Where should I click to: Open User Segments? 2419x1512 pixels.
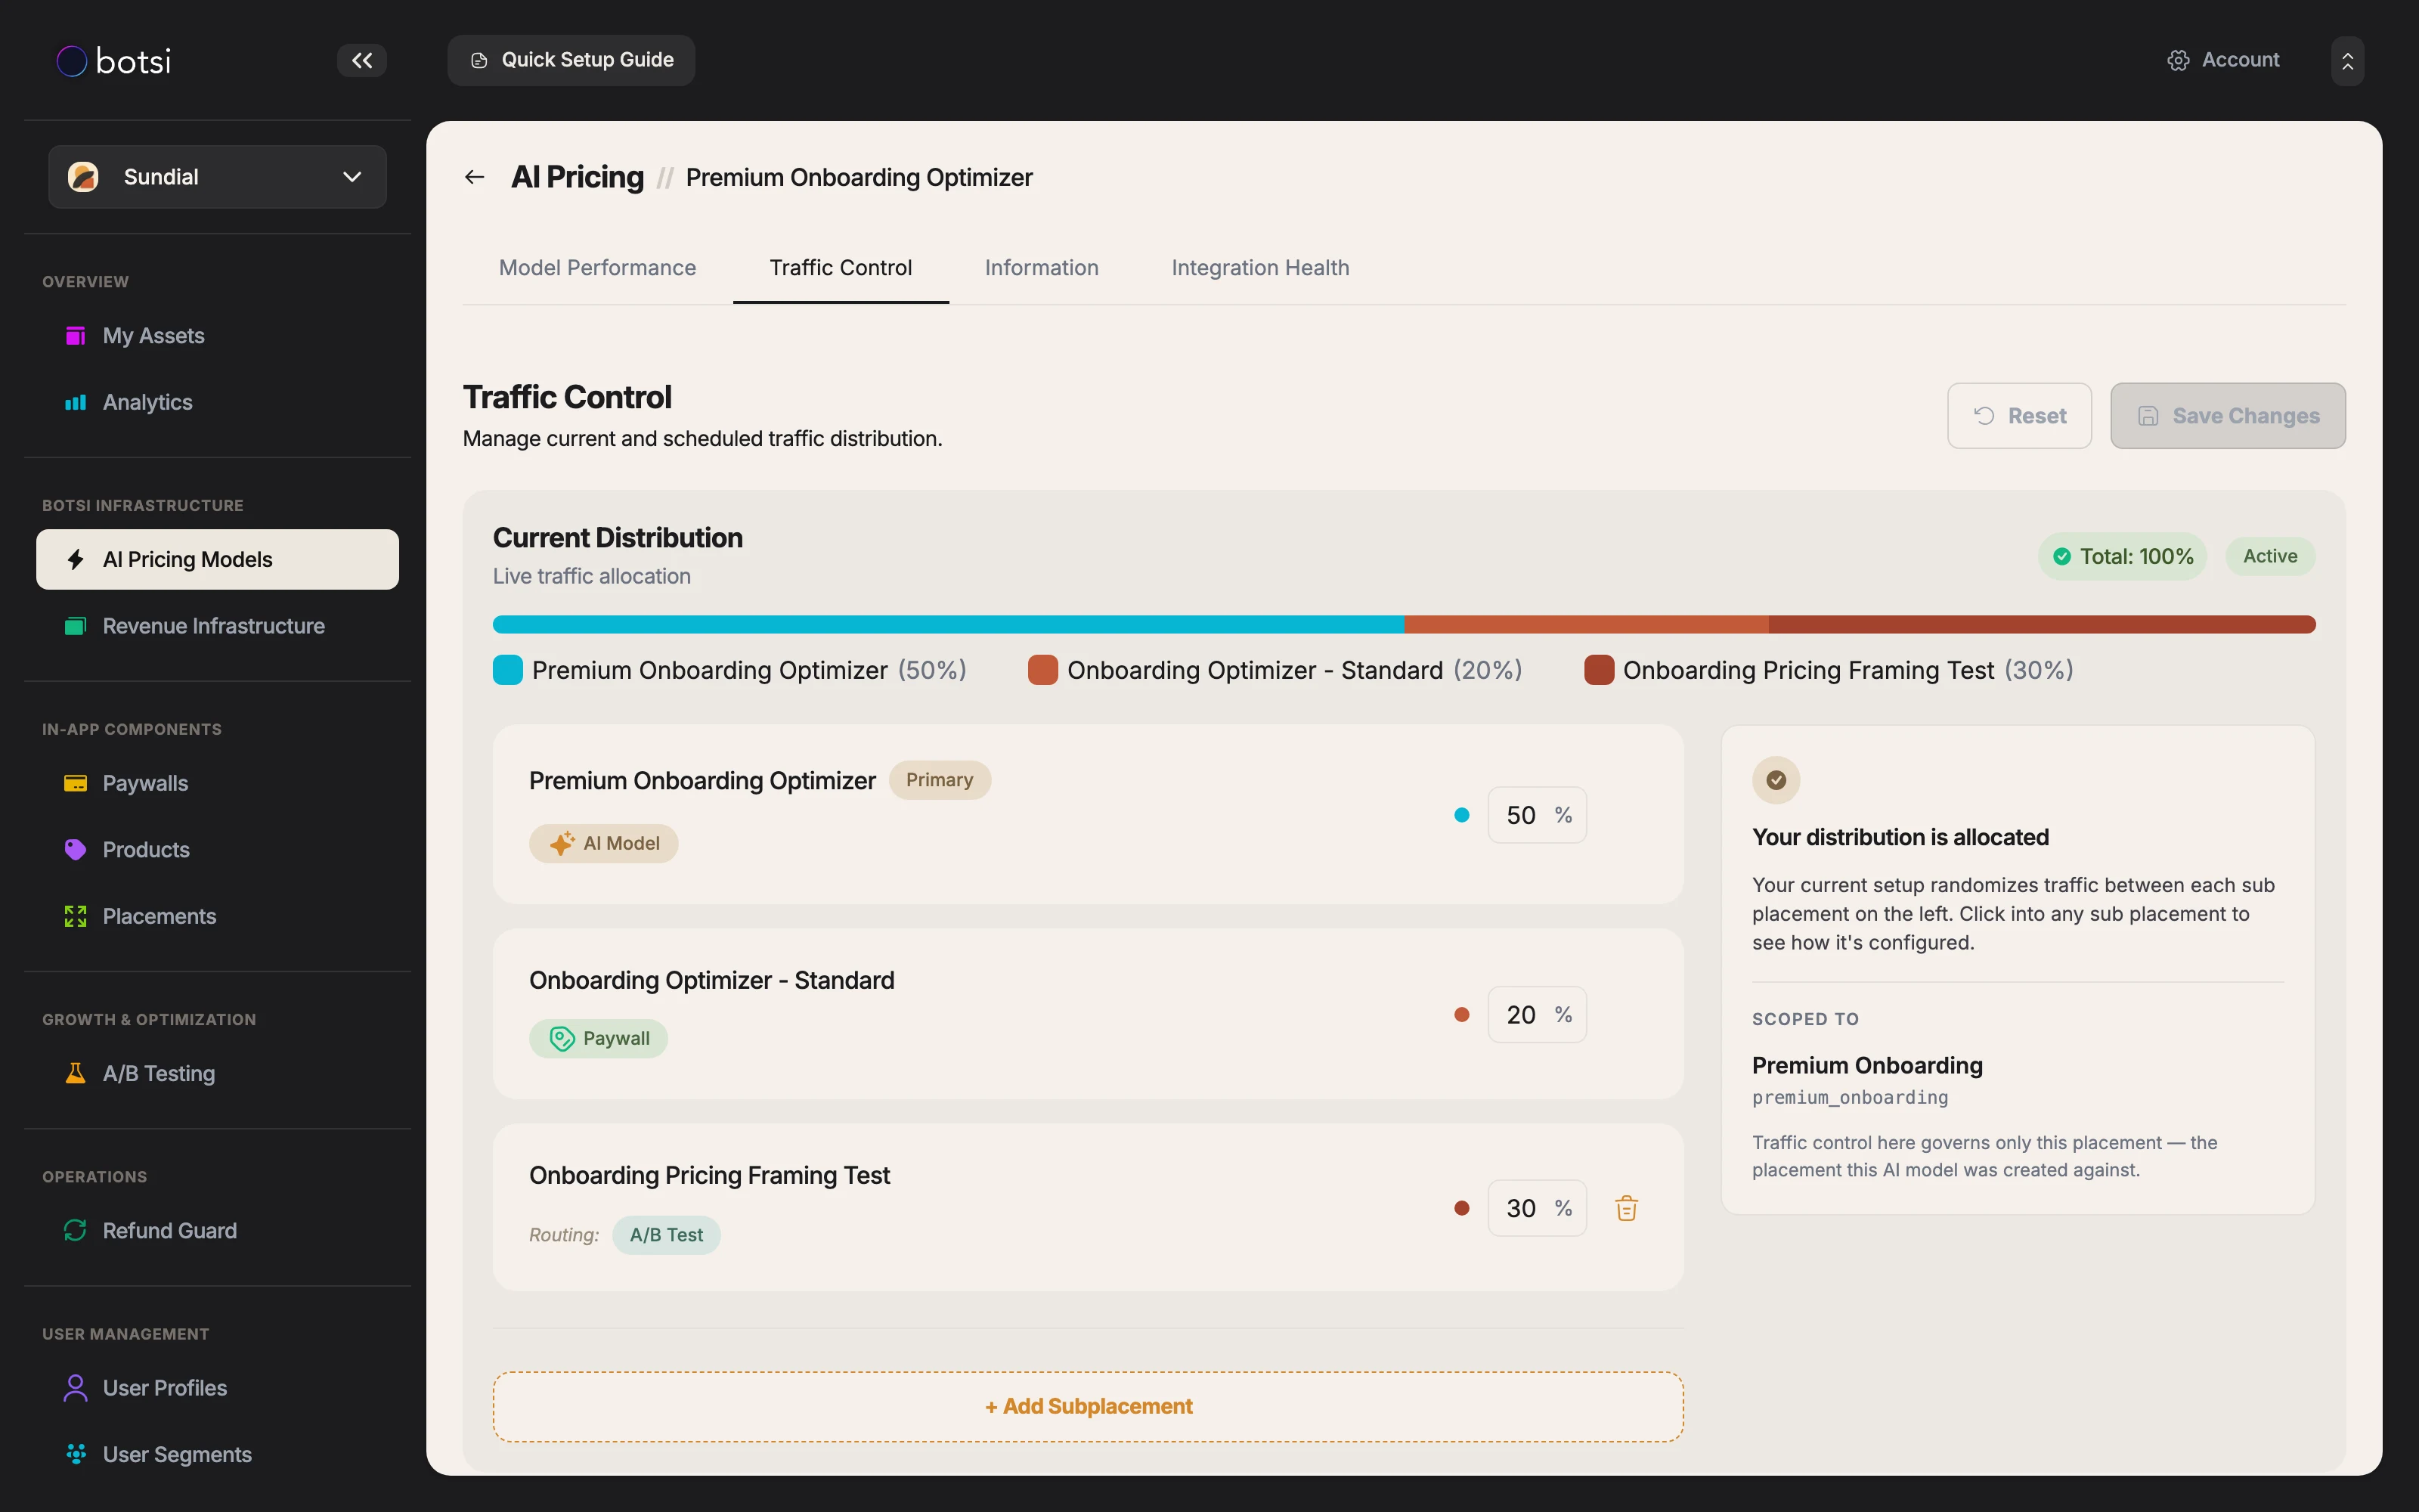click(218, 1454)
